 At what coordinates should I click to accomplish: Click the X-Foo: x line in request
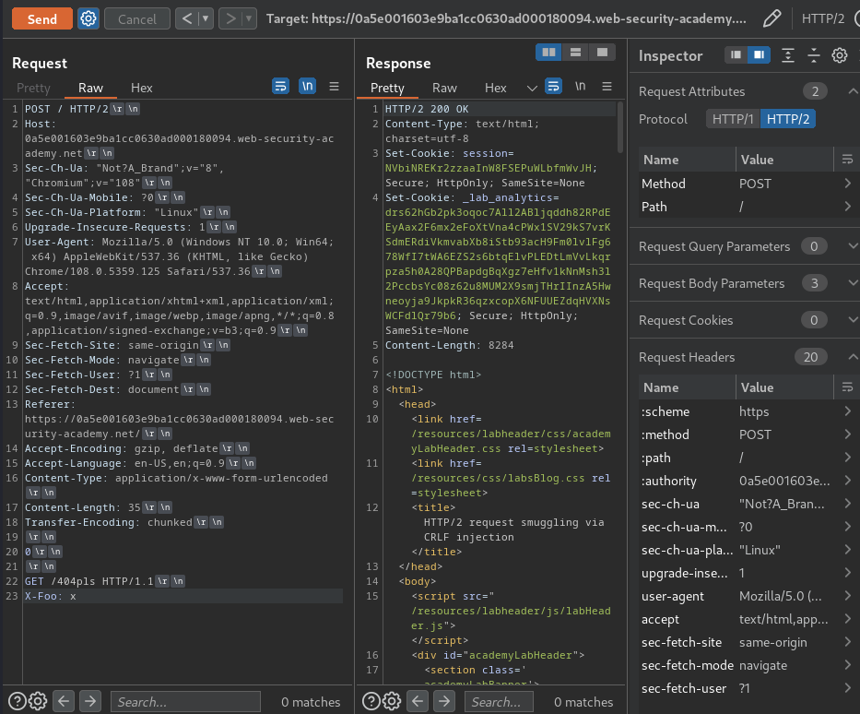(x=51, y=596)
